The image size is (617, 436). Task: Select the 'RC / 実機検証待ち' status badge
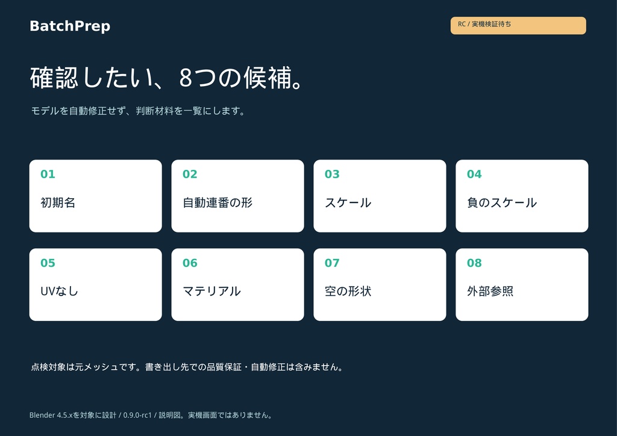[x=518, y=25]
